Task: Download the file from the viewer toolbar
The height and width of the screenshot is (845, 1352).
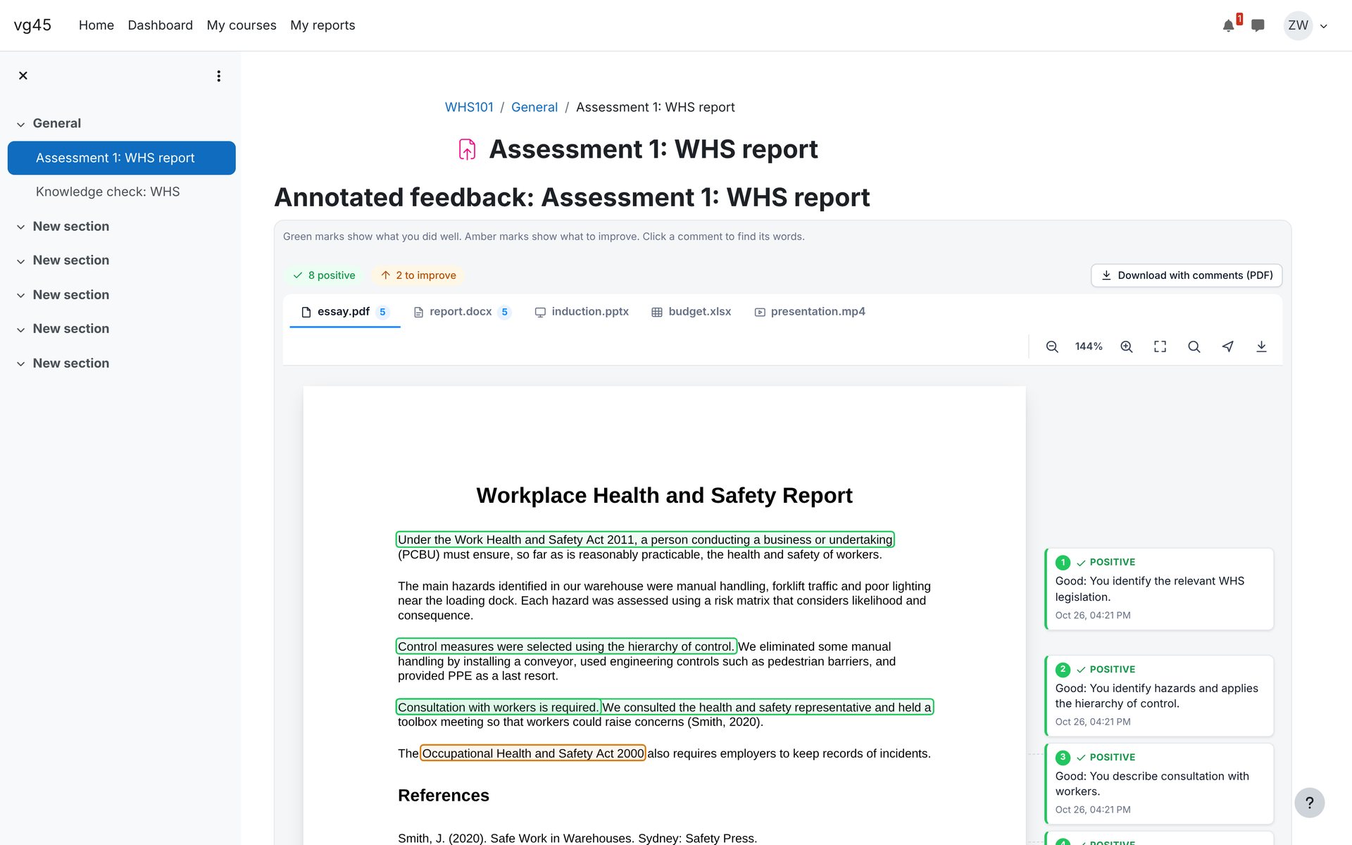Action: (x=1262, y=346)
